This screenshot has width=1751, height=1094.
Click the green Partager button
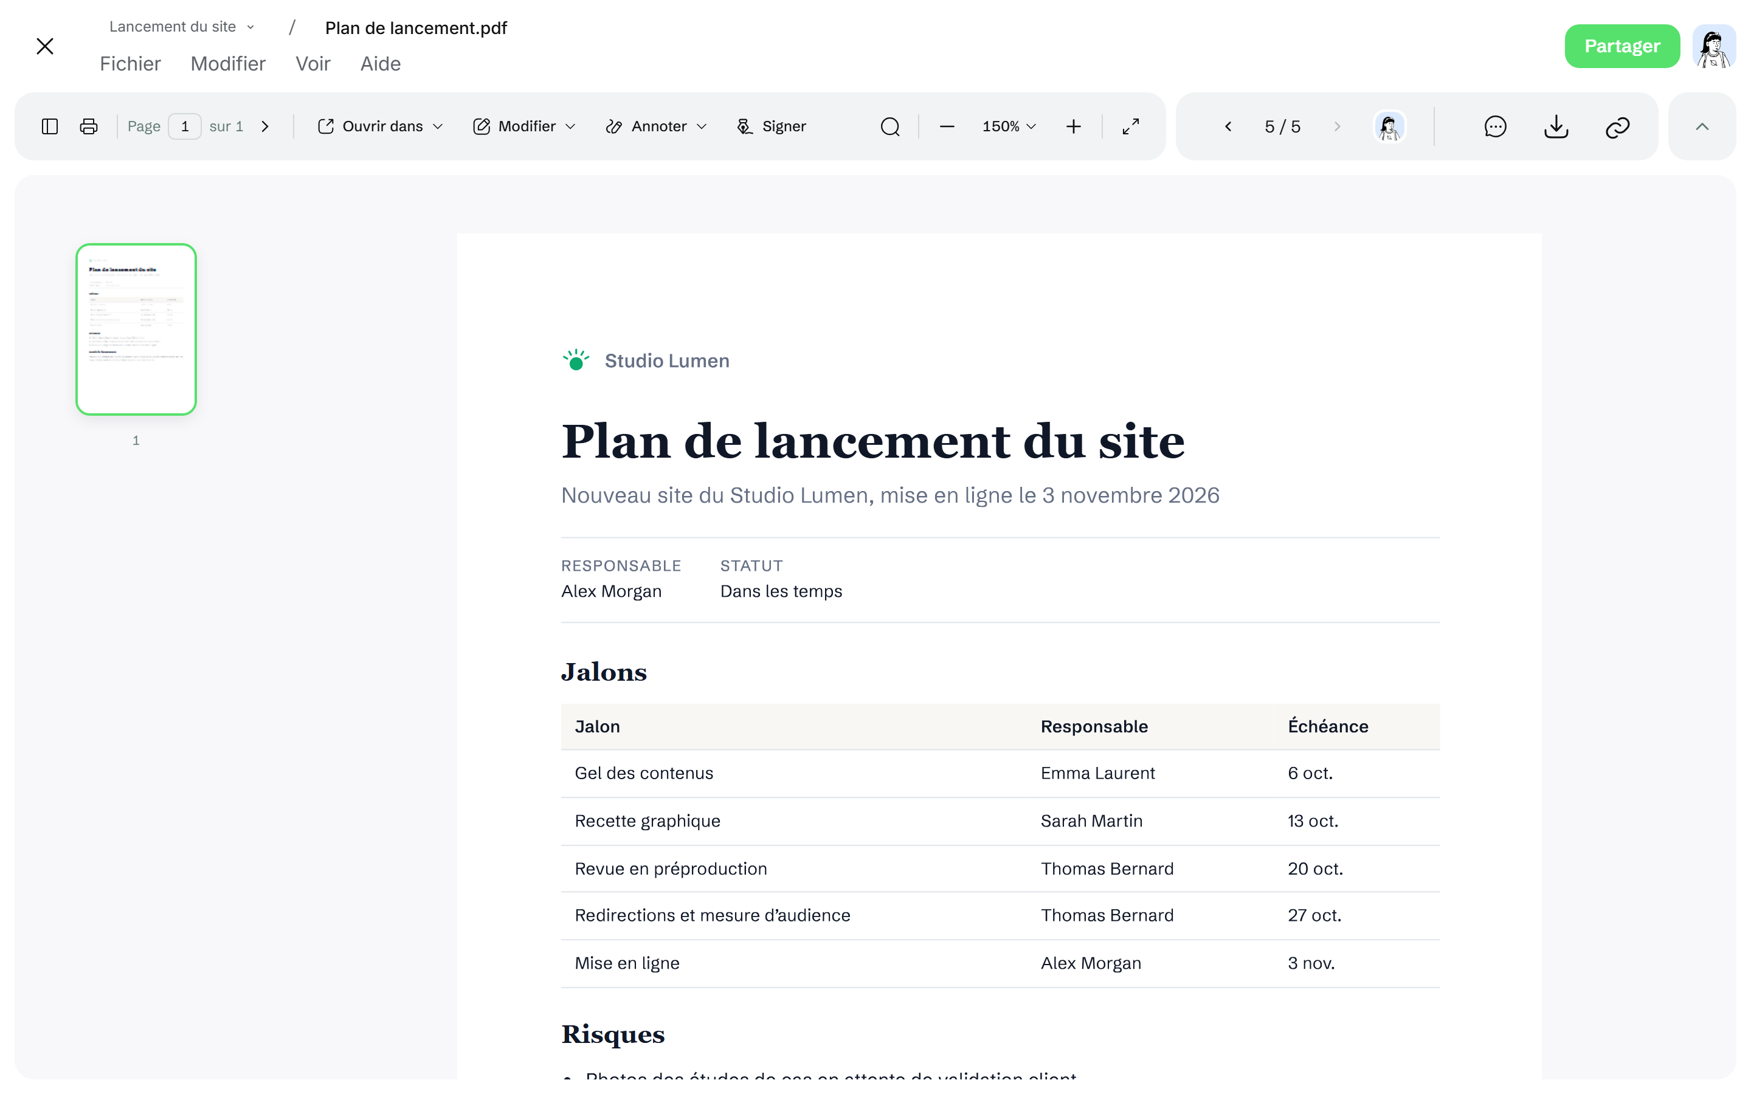[1621, 46]
